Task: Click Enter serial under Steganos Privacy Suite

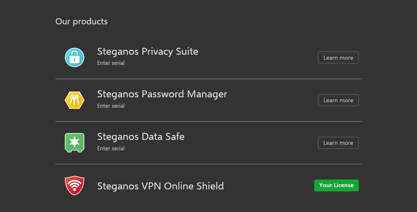Action: [x=111, y=63]
